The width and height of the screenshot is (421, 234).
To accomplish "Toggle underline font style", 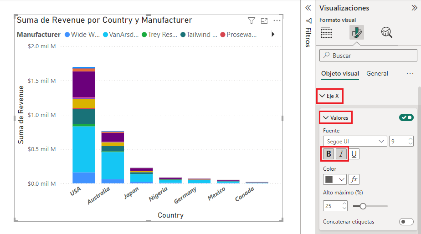I will coord(354,154).
